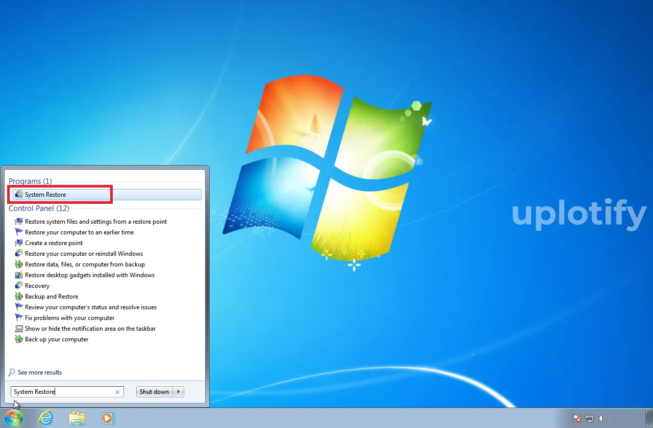This screenshot has width=653, height=428.
Task: Open Restore data, files, or computer from backup
Action: coord(85,264)
